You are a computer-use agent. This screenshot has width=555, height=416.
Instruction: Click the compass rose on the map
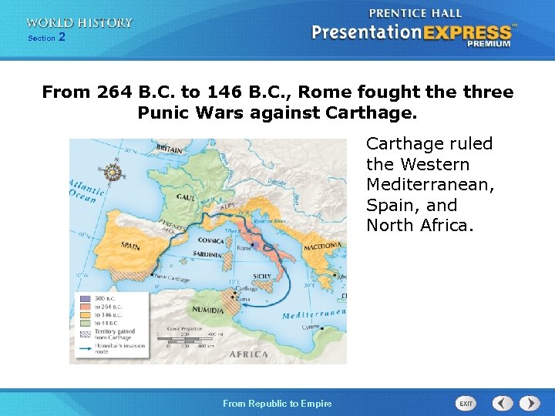point(113,173)
